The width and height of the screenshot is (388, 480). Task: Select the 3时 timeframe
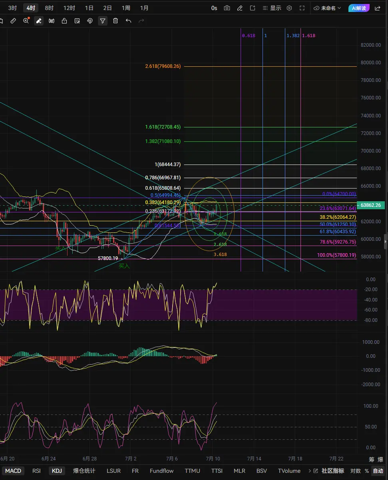12,8
